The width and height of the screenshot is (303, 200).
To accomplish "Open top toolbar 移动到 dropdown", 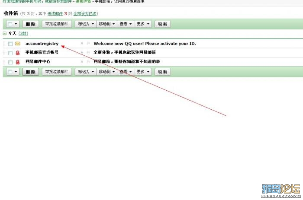I will click(x=106, y=24).
